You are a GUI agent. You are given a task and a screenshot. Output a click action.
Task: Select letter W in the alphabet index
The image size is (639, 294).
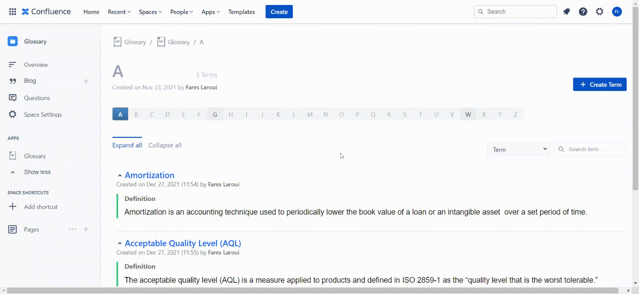click(x=468, y=114)
